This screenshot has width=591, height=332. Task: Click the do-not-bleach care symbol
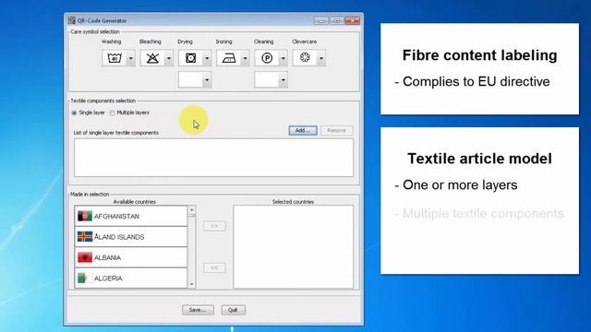click(152, 58)
